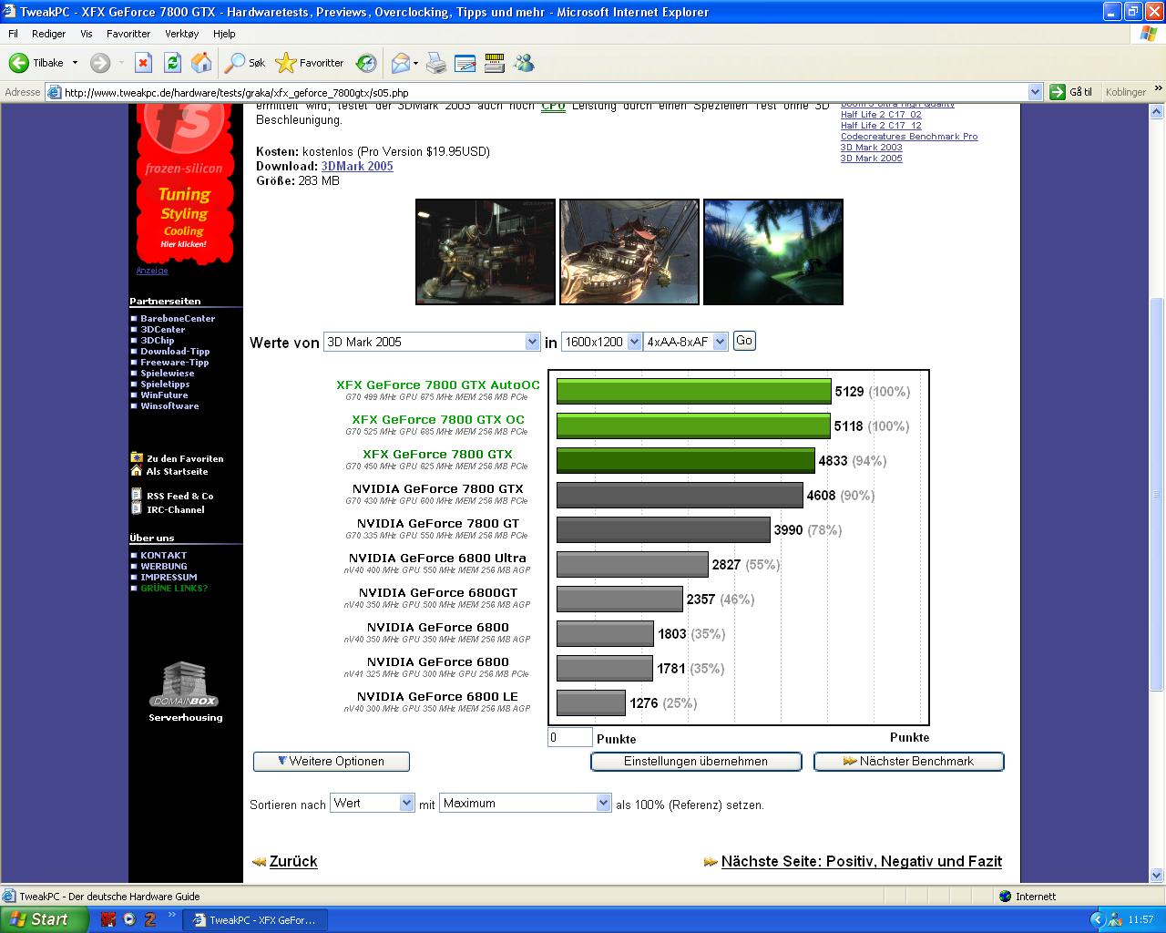Open the BareboneCenter partner link
The image size is (1166, 933).
pos(178,318)
